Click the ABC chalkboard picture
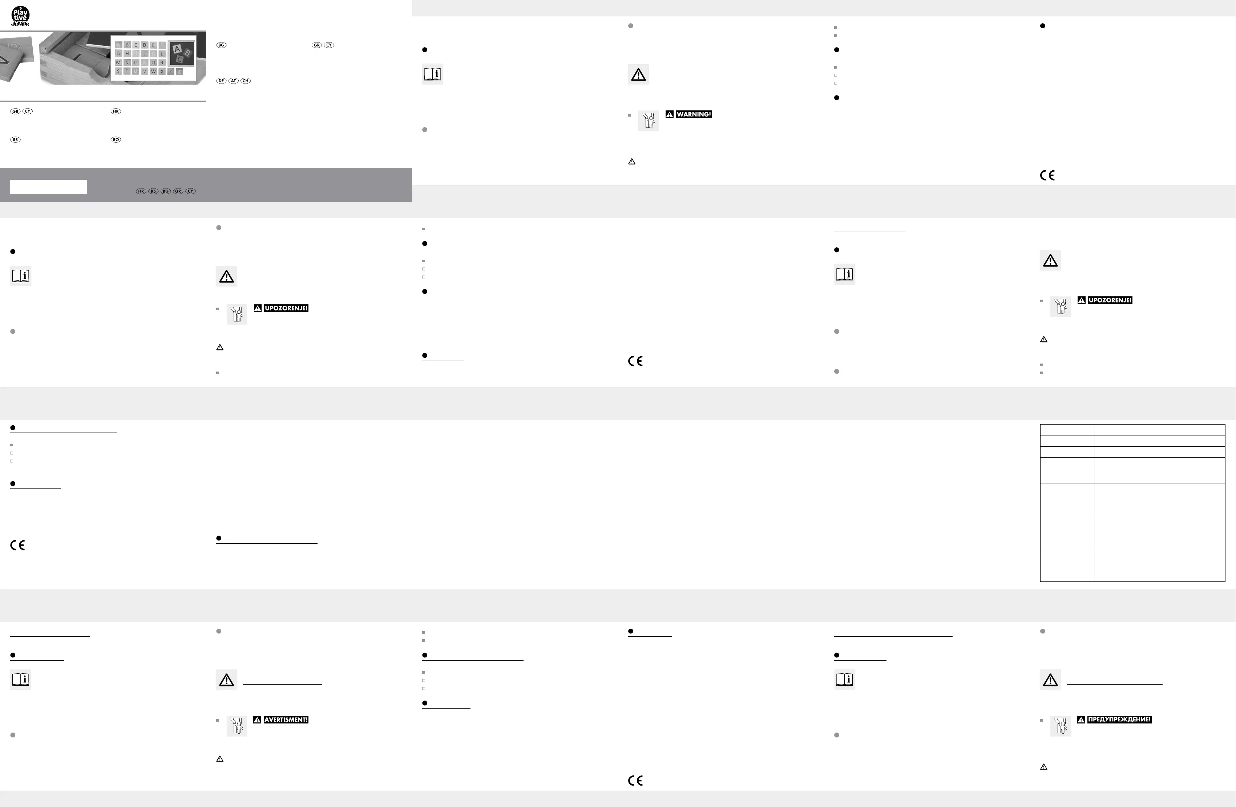This screenshot has height=807, width=1236. [181, 54]
